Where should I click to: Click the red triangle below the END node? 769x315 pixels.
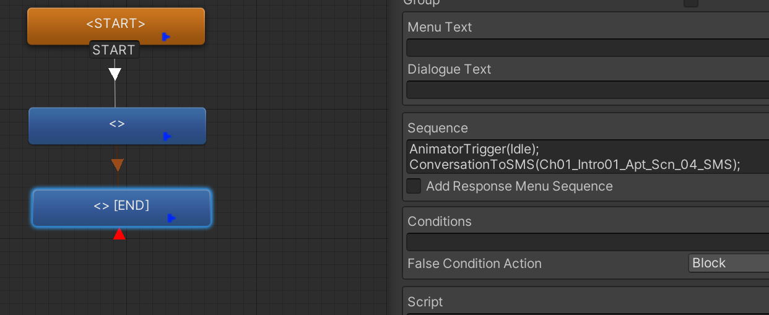pyautogui.click(x=119, y=233)
